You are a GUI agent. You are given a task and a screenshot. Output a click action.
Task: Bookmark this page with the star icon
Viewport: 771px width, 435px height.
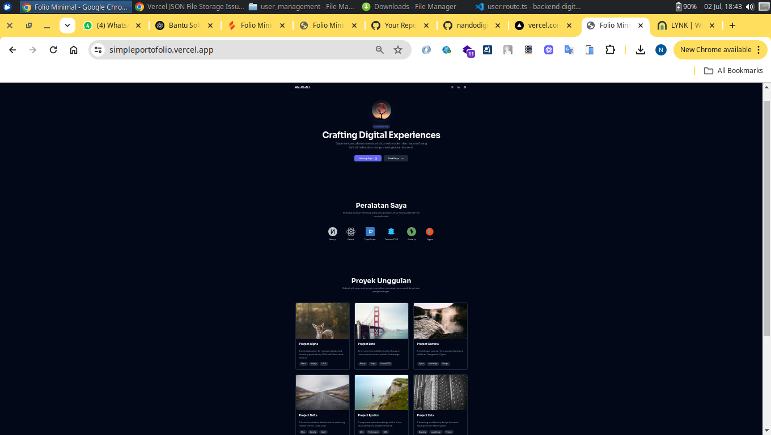point(398,50)
